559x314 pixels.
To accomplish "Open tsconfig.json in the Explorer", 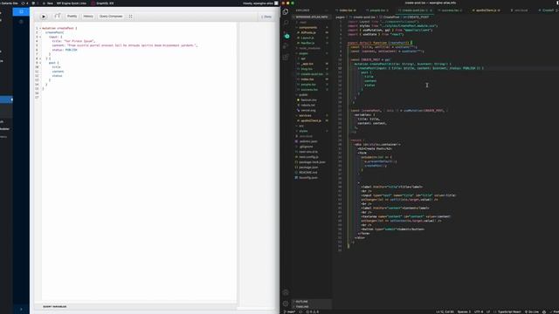I will coord(308,178).
